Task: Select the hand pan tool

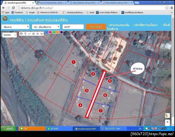Action: pos(21,34)
